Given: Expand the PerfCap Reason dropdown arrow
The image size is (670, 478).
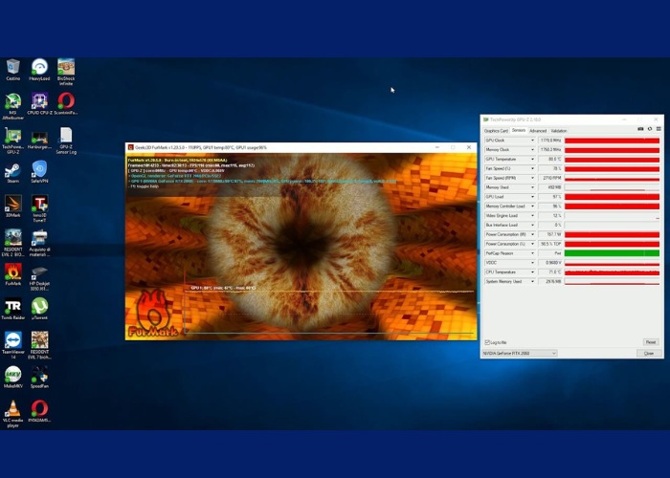Looking at the screenshot, I should point(532,253).
